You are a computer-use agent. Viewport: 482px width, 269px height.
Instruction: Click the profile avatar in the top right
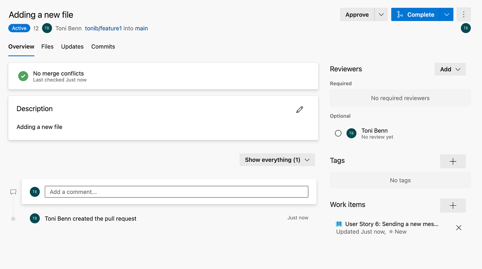click(x=465, y=28)
